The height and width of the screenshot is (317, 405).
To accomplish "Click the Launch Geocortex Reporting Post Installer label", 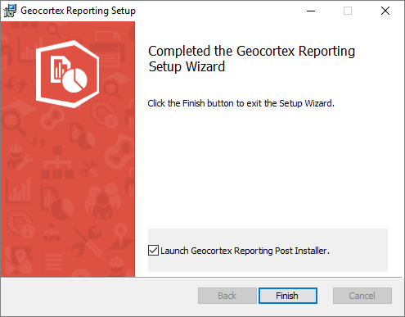I will pos(245,251).
